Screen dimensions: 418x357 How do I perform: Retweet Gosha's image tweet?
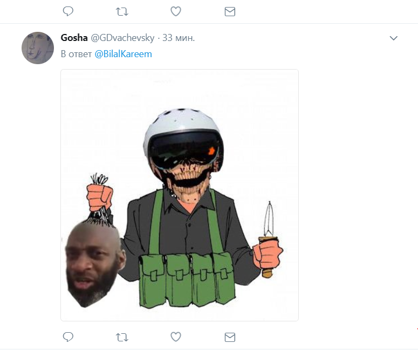pyautogui.click(x=122, y=338)
